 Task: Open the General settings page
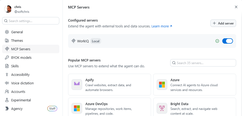[31, 32]
